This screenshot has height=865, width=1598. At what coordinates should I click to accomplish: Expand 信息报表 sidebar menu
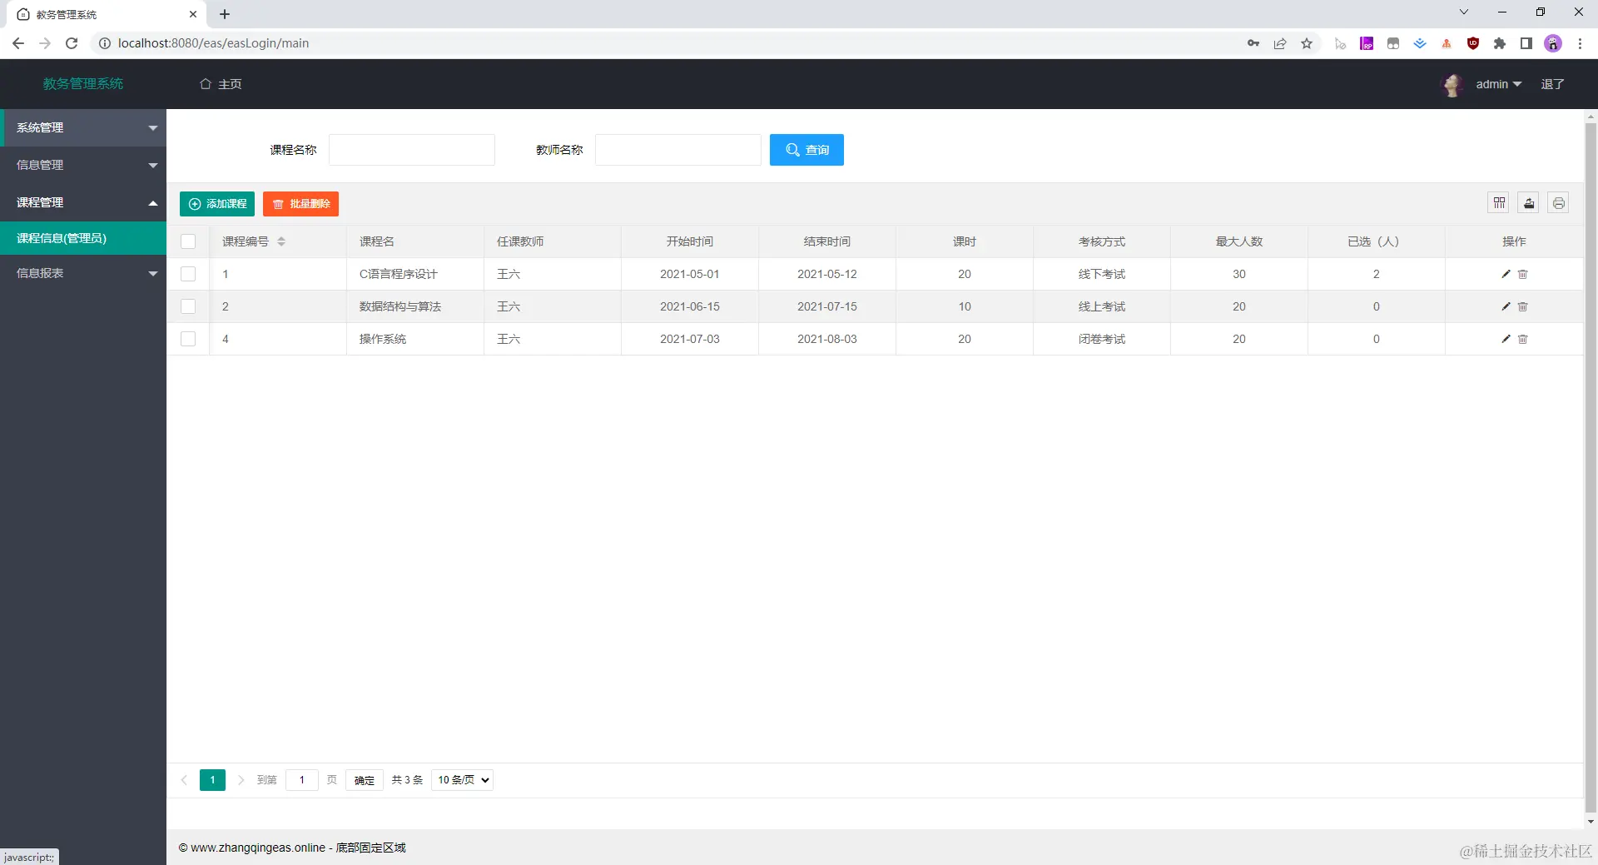point(83,273)
